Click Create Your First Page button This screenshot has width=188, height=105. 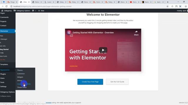(90, 82)
